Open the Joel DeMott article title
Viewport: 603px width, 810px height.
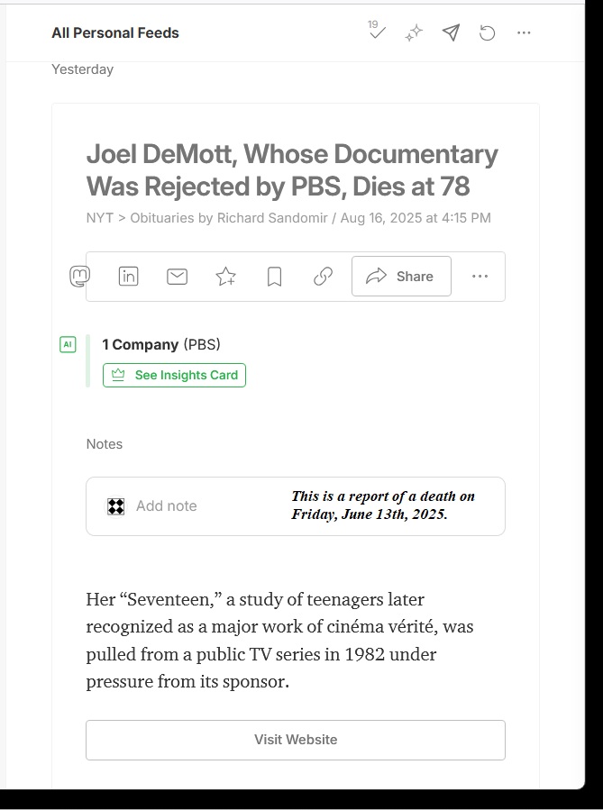292,170
